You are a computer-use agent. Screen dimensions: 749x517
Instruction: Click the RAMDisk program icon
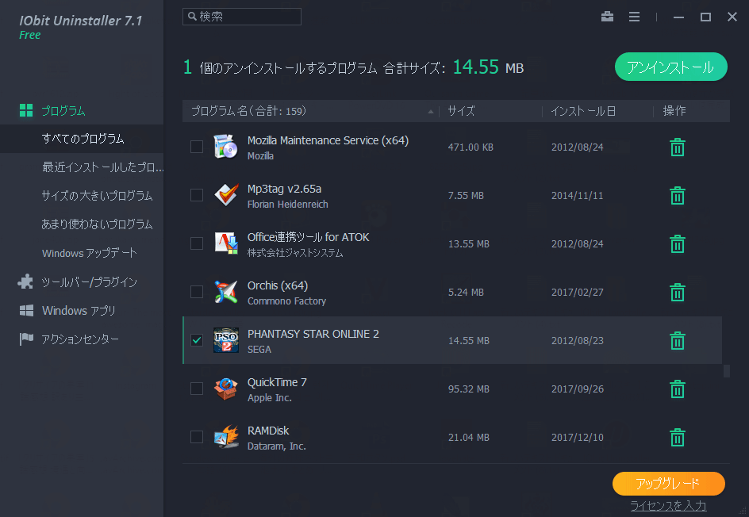pyautogui.click(x=226, y=437)
